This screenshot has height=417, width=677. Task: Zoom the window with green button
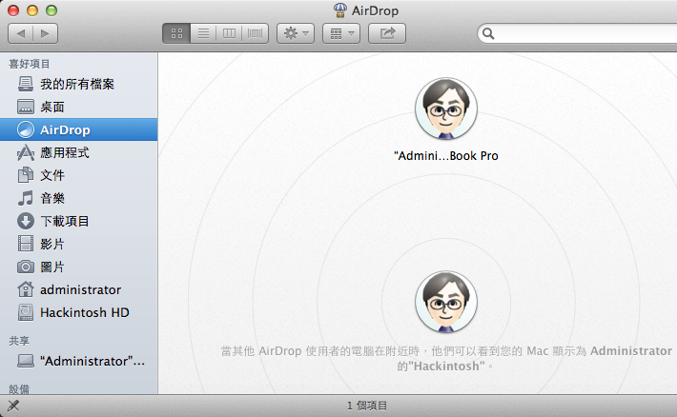[51, 10]
